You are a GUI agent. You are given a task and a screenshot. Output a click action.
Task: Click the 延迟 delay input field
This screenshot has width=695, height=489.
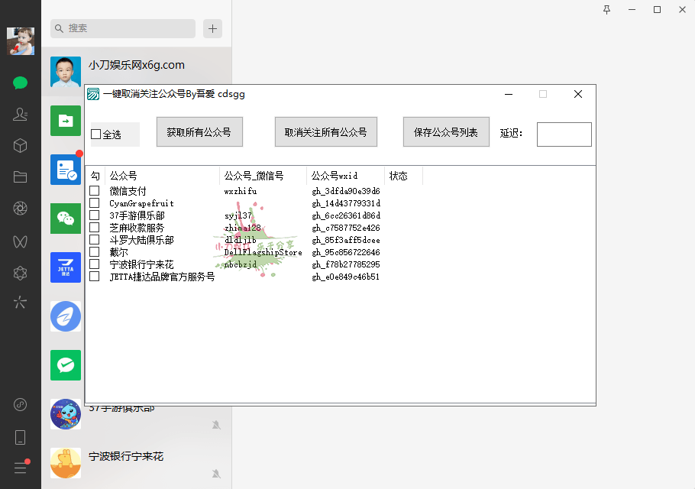564,134
